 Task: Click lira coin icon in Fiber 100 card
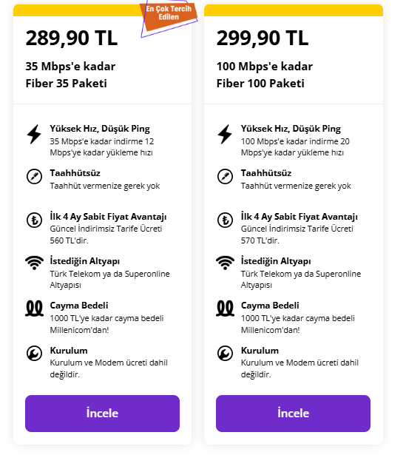coord(225,220)
